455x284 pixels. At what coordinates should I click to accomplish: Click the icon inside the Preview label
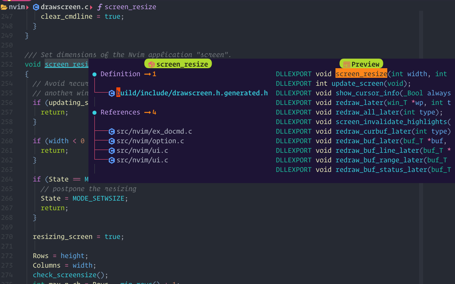point(348,63)
